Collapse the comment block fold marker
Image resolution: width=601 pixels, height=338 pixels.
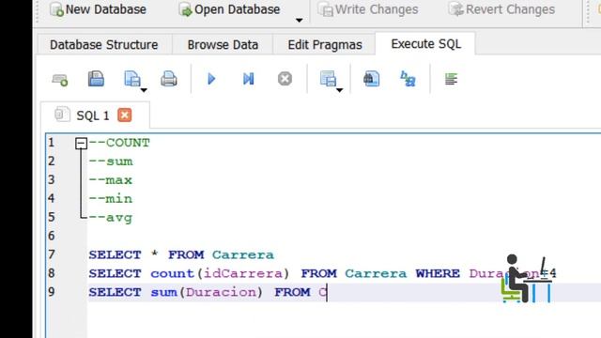coord(81,144)
